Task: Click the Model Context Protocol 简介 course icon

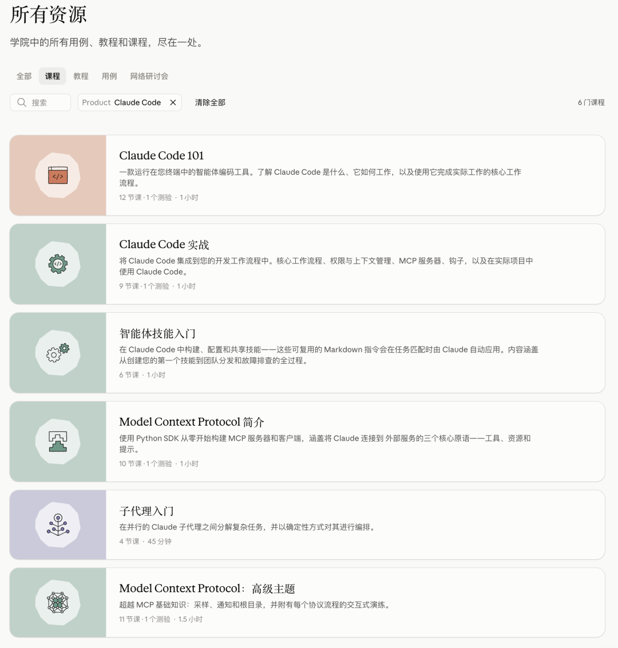Action: pos(58,441)
